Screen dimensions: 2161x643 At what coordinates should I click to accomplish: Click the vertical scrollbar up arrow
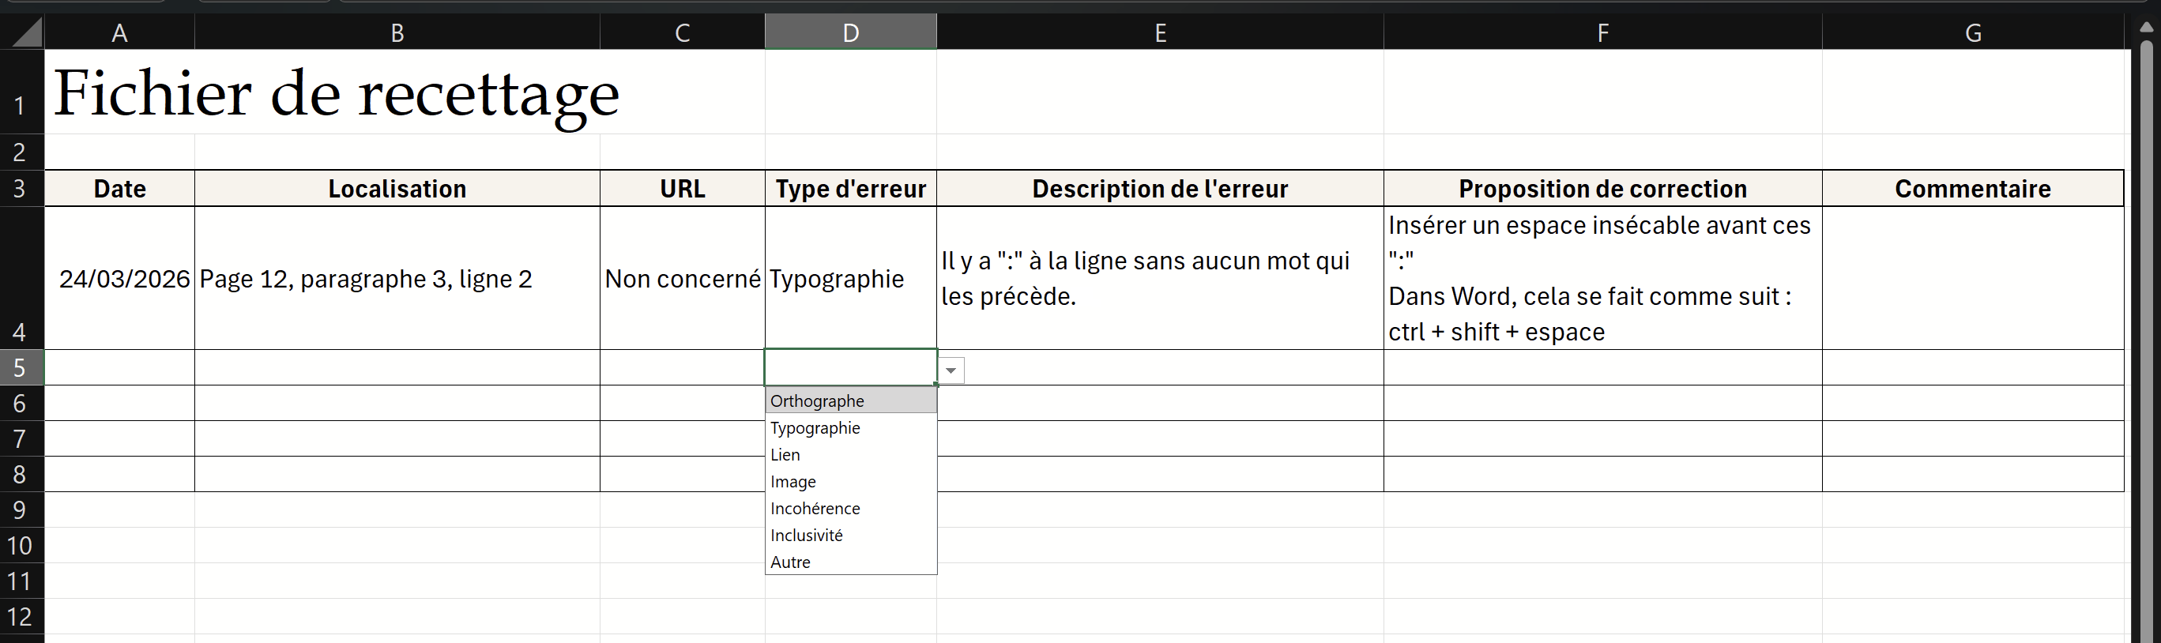click(2146, 27)
